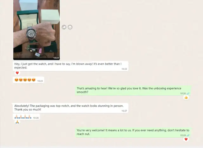Select the 'That's amazing to hear' green message
Viewport: 203px width, 148px height.
[133, 90]
